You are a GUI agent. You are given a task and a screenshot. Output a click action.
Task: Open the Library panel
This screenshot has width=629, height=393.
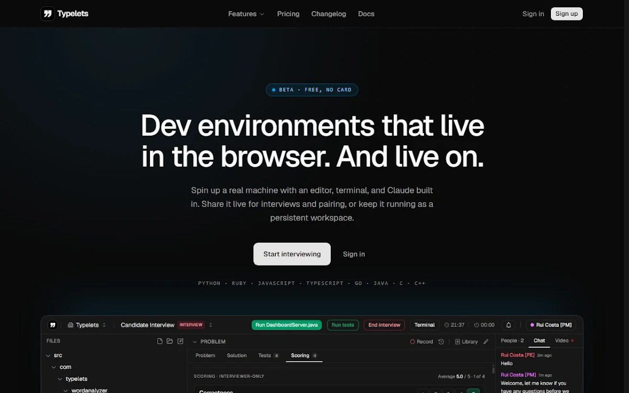(466, 342)
